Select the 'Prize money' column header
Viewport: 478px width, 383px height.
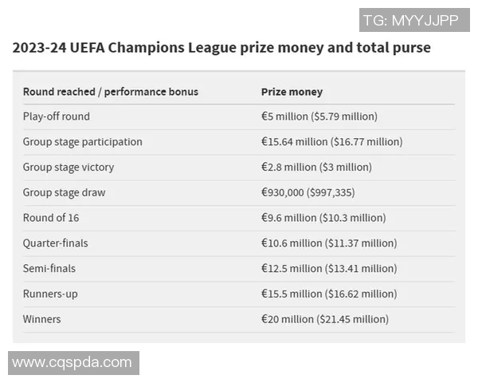[x=292, y=92]
